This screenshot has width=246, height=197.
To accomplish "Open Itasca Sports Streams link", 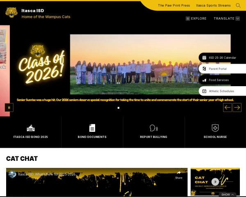I will click(213, 5).
